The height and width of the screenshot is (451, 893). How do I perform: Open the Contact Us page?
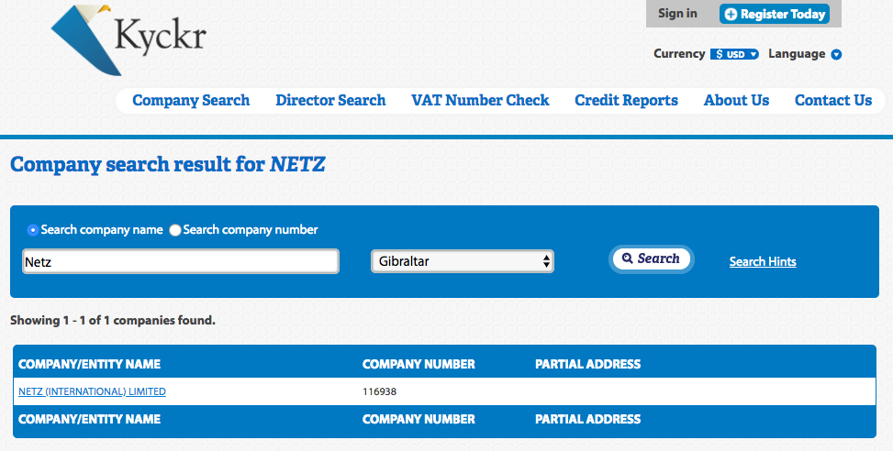click(x=833, y=100)
